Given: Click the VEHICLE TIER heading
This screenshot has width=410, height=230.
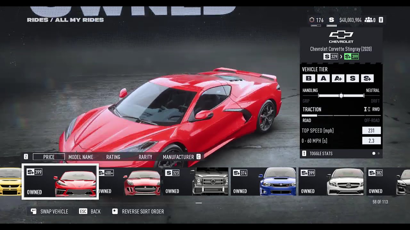Looking at the screenshot, I should tap(315, 69).
